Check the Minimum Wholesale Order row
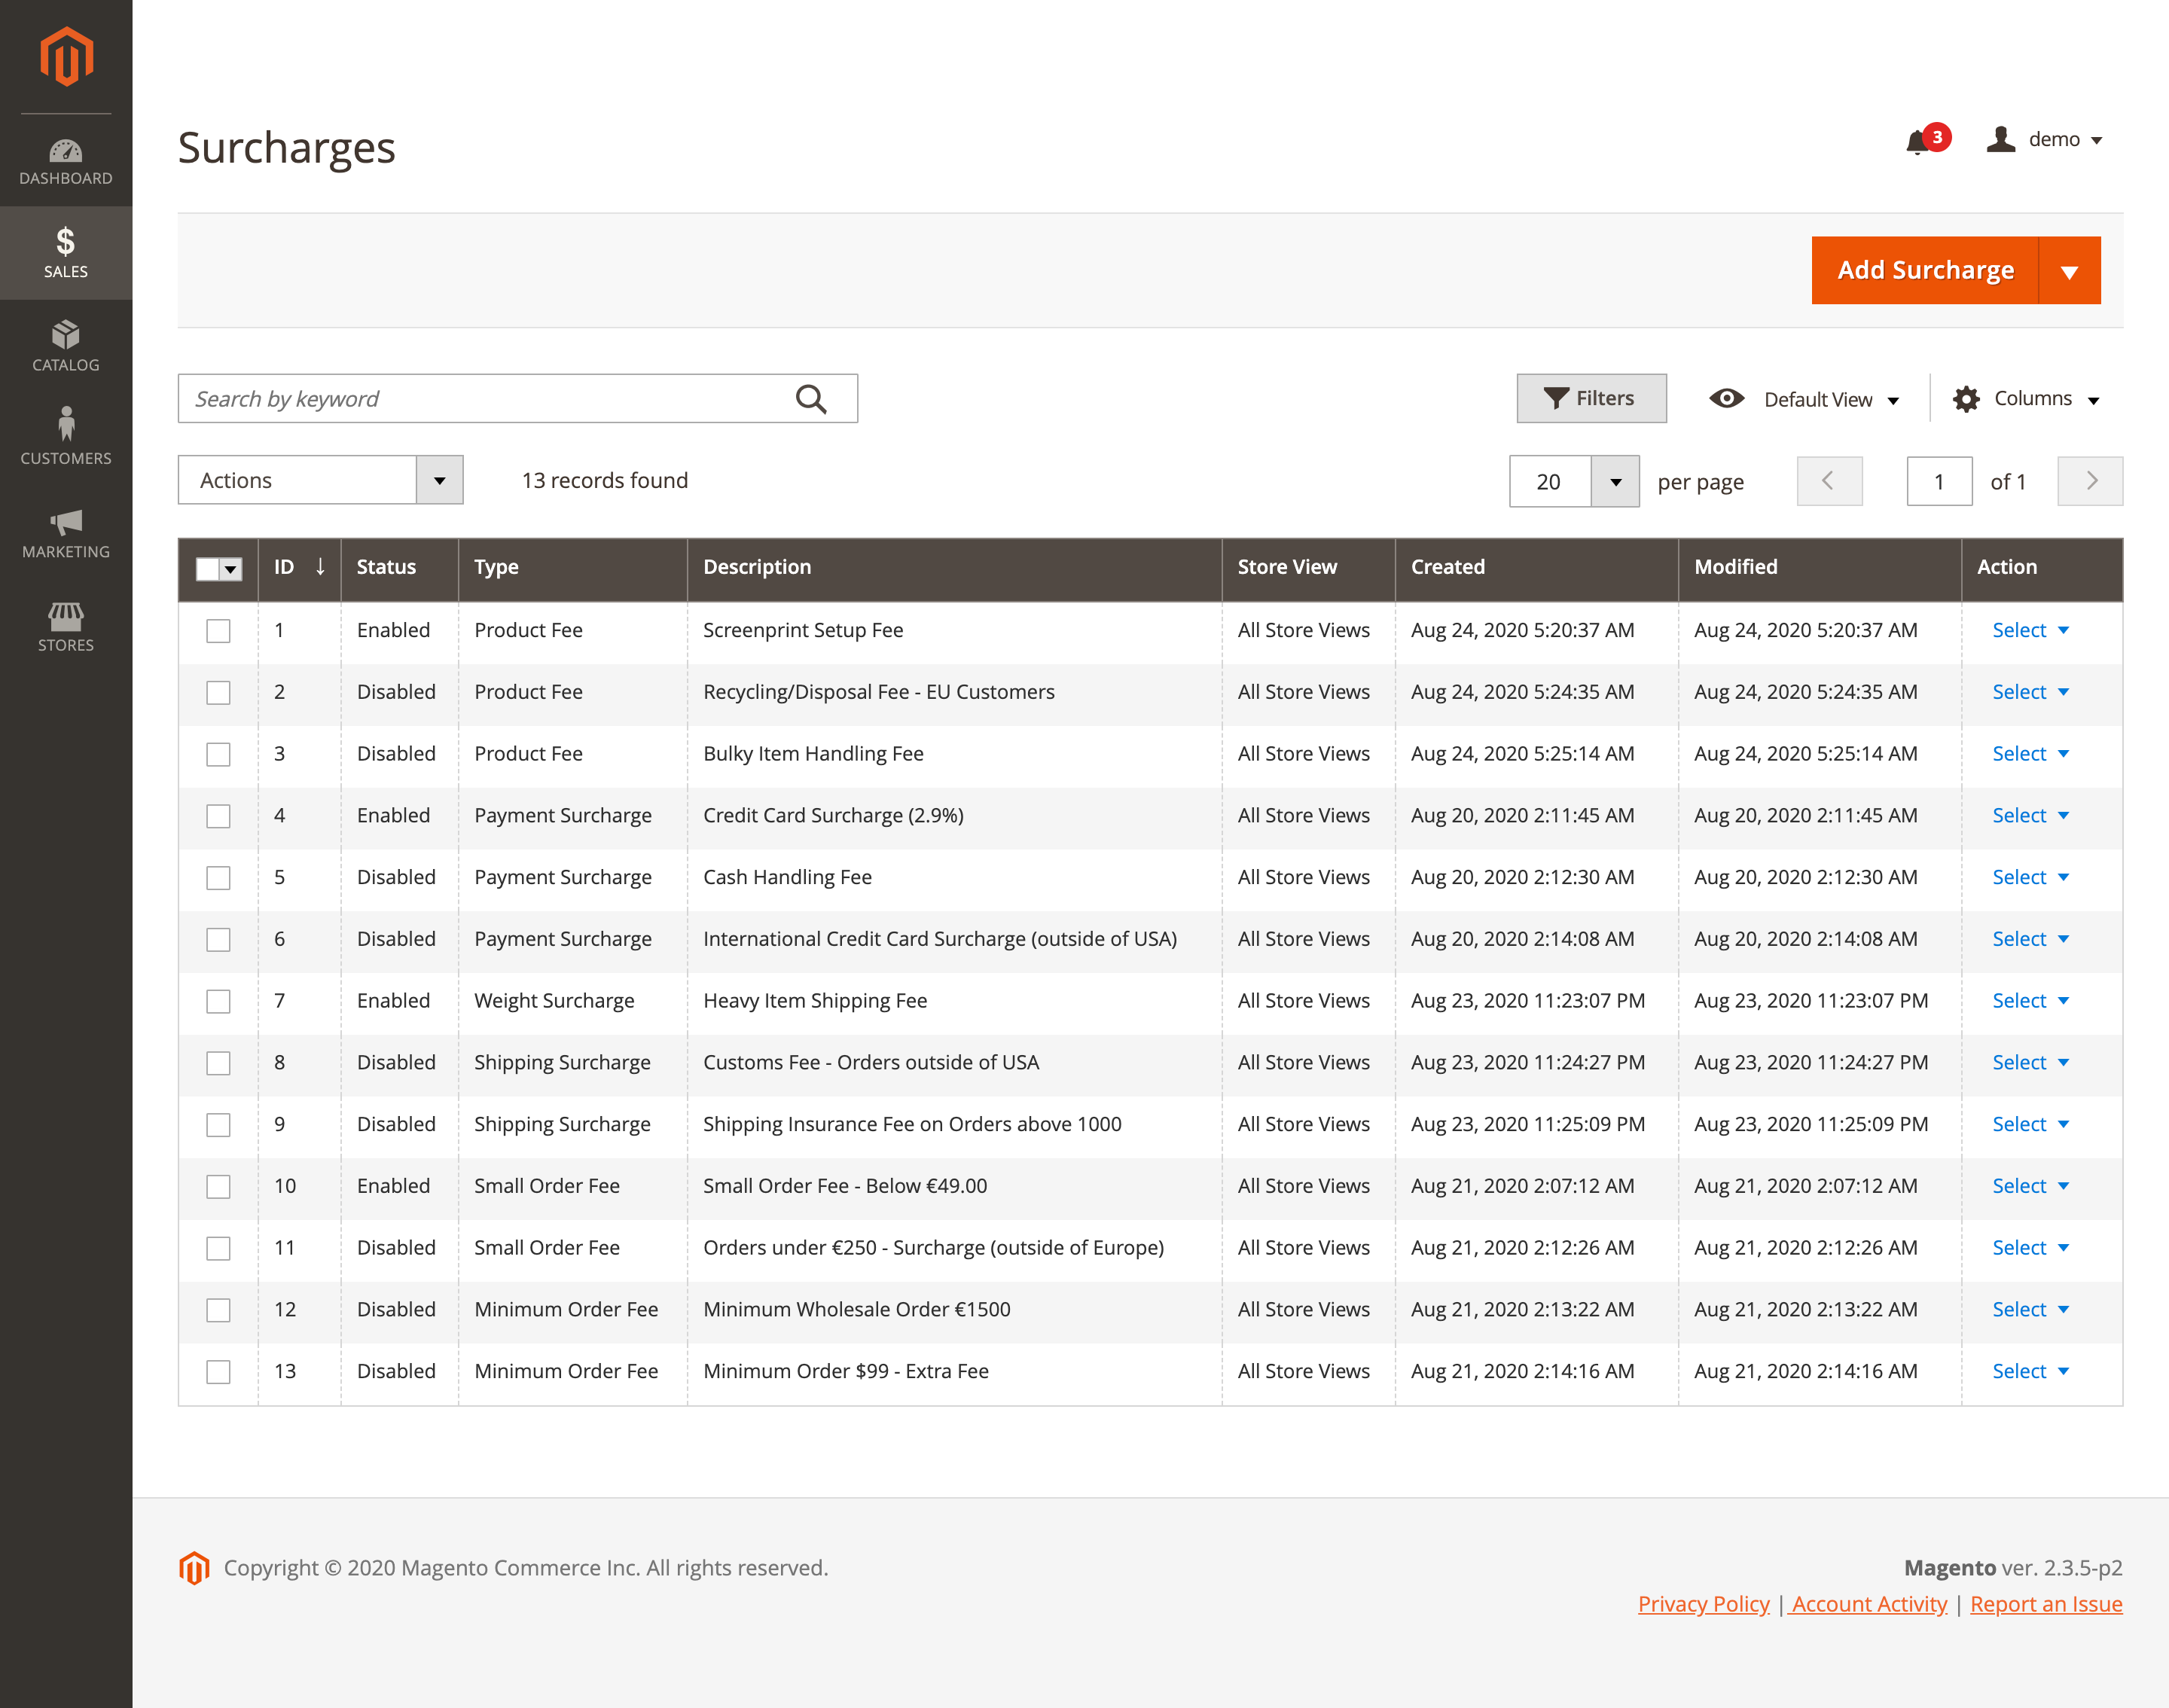 pyautogui.click(x=218, y=1310)
